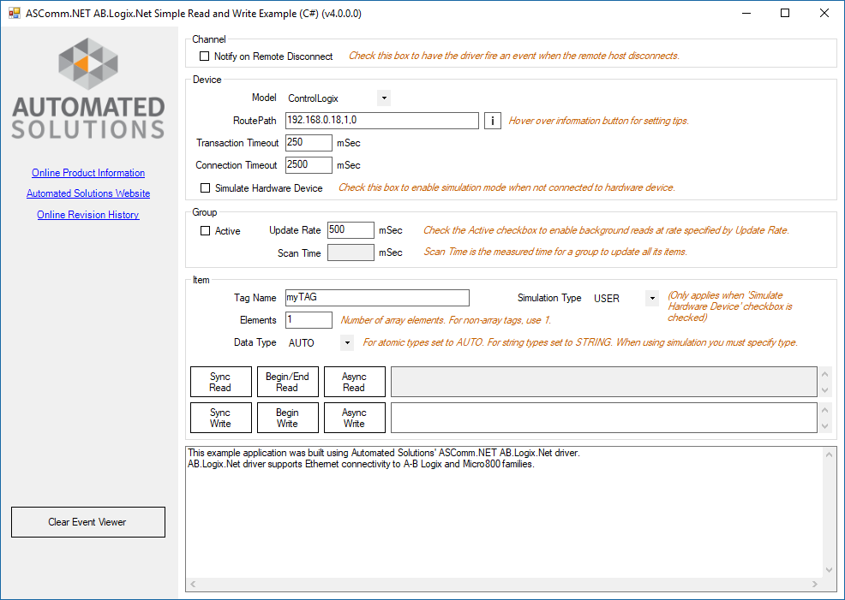This screenshot has height=600, width=845.
Task: Focus the RoutePath input field
Action: [382, 121]
